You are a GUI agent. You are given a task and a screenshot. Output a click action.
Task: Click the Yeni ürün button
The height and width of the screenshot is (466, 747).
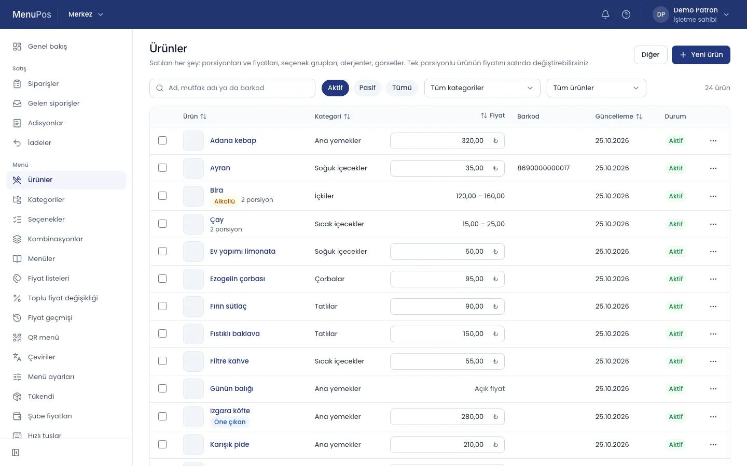coord(701,55)
